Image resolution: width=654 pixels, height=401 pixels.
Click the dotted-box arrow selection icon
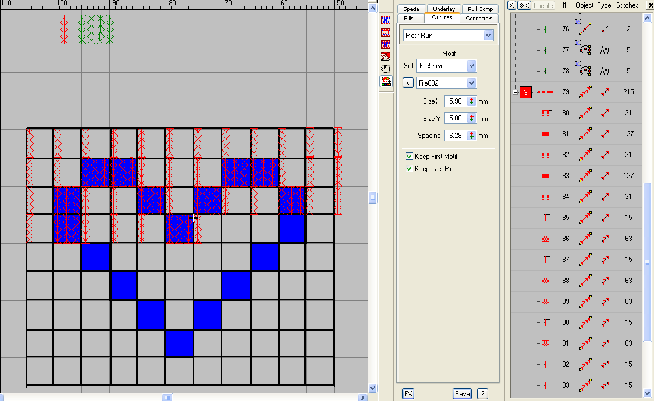386,69
